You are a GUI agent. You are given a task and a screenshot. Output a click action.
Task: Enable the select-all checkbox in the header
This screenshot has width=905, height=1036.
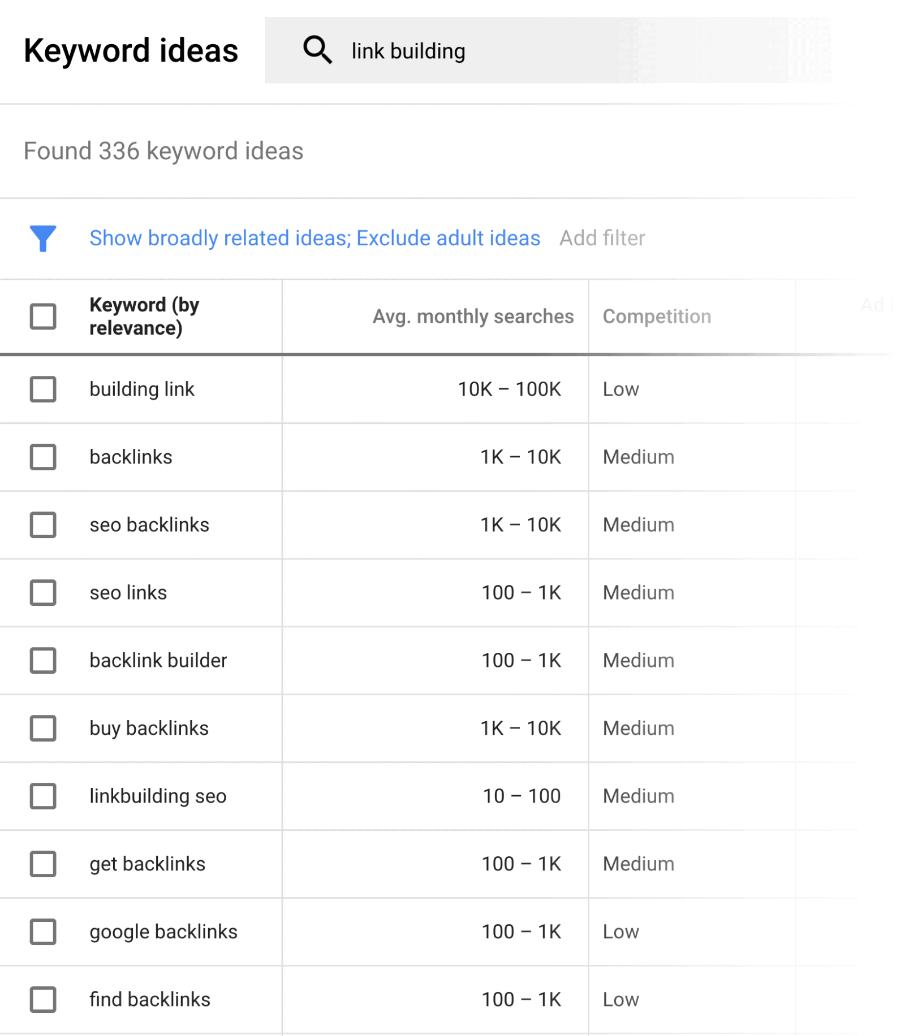42,317
